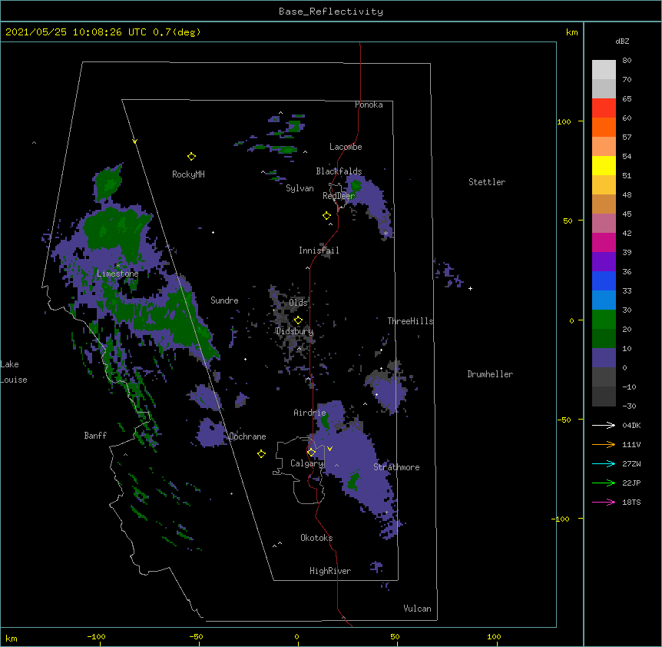Click the Sundre label

(224, 300)
